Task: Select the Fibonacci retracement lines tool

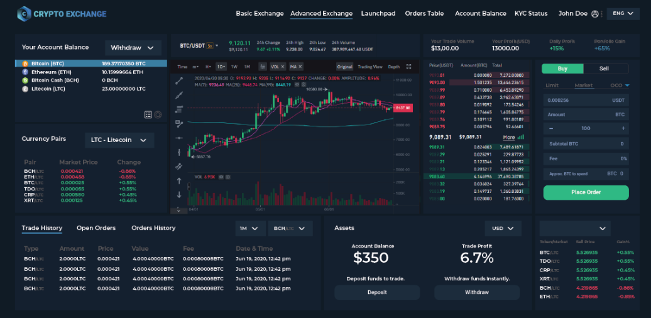Action: (179, 109)
